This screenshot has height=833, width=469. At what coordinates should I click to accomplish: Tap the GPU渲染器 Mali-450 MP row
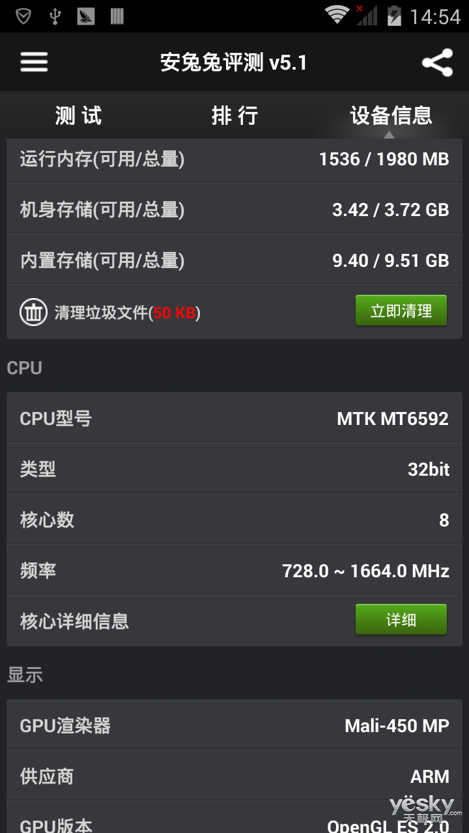click(x=234, y=726)
